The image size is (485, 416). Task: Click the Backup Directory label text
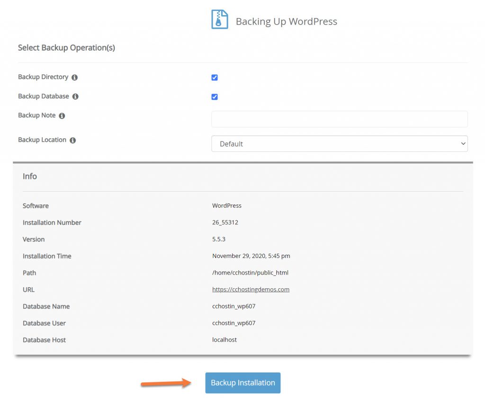(43, 77)
